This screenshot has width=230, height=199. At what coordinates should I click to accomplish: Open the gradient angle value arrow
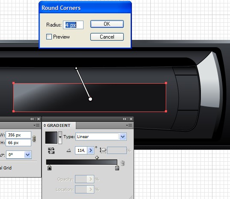point(90,150)
